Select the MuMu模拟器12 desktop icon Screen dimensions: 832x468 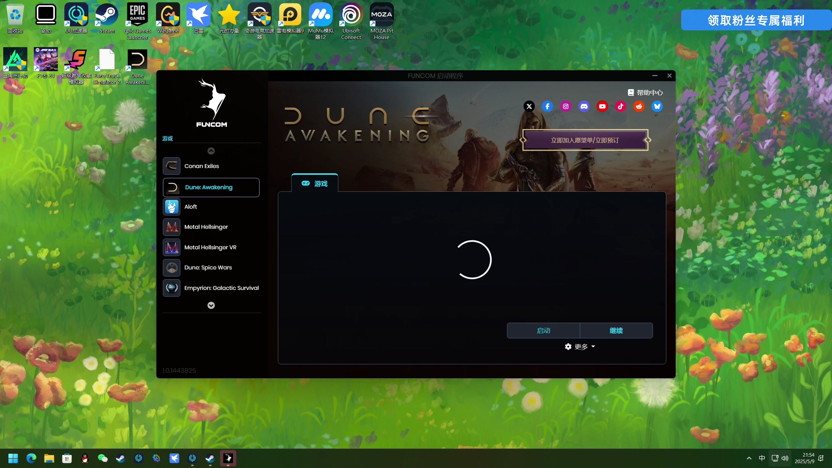point(321,21)
